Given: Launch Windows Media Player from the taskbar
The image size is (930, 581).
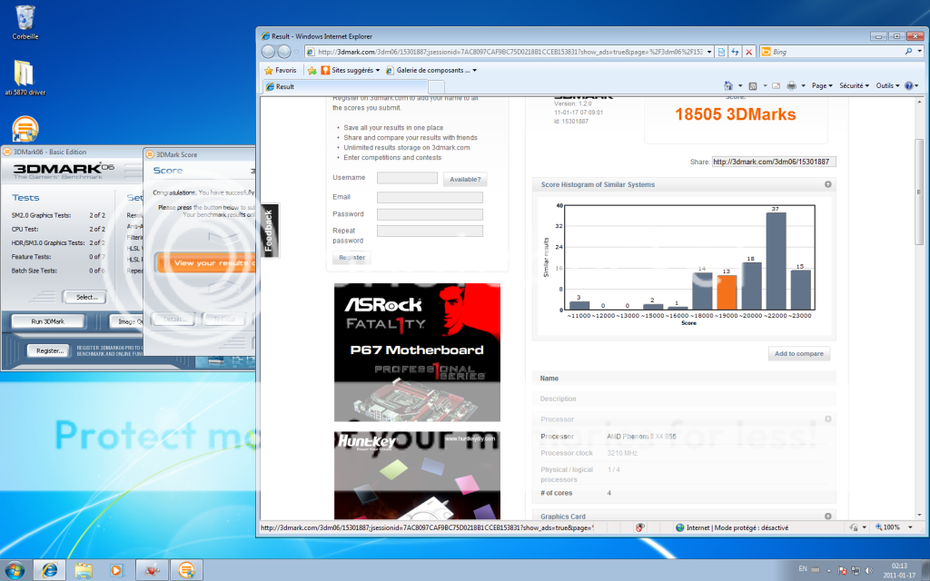Looking at the screenshot, I should tap(115, 569).
